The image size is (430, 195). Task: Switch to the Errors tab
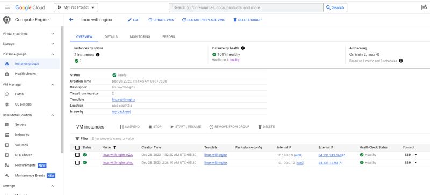(x=168, y=36)
